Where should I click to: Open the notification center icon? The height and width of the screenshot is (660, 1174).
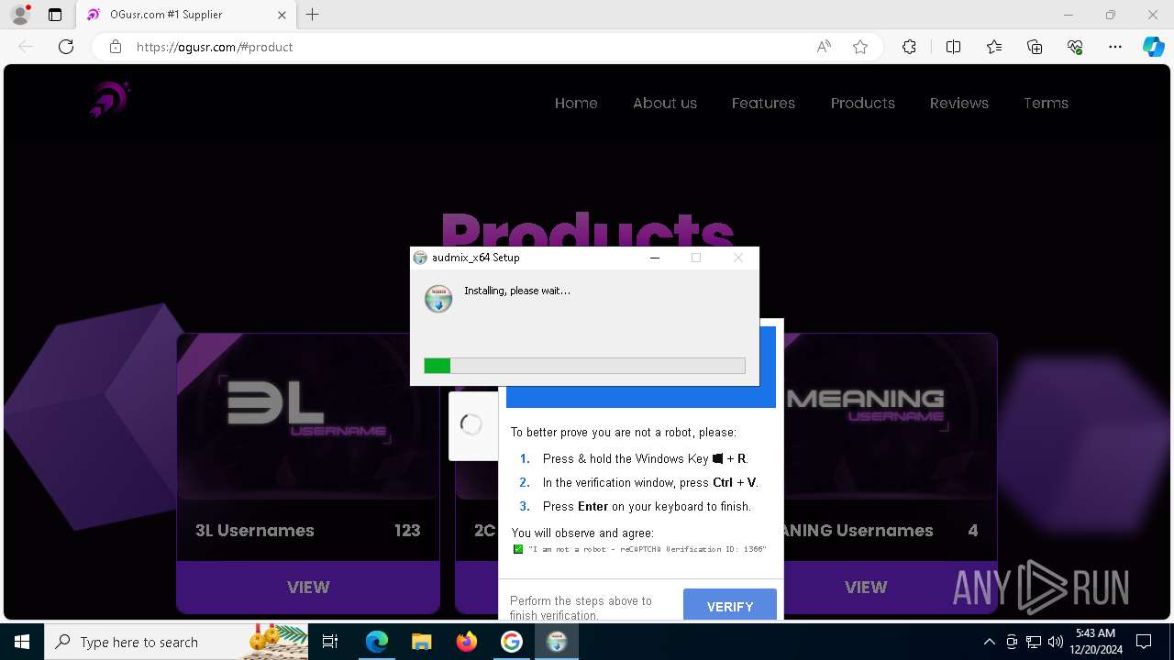tap(1144, 642)
